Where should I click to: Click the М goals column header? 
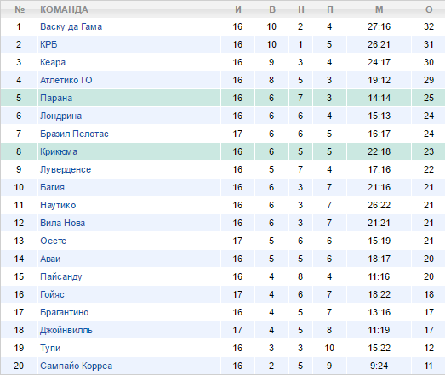pos(379,10)
